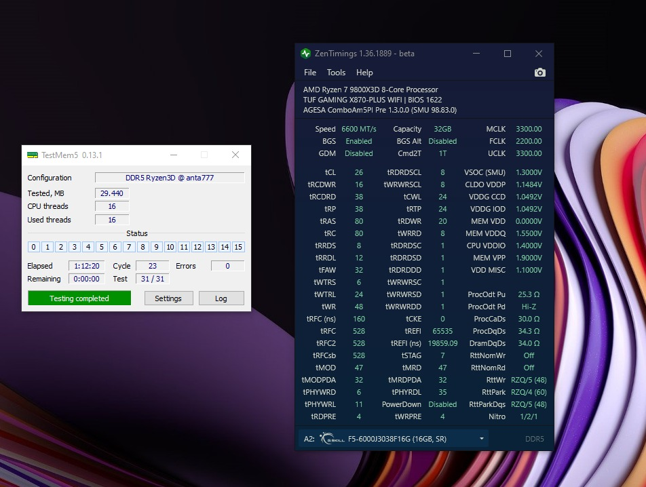Click the Errors count field
The height and width of the screenshot is (487, 646).
pos(227,266)
